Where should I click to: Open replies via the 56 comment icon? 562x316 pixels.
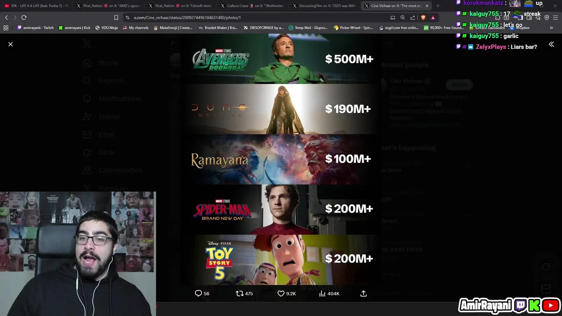coord(202,293)
